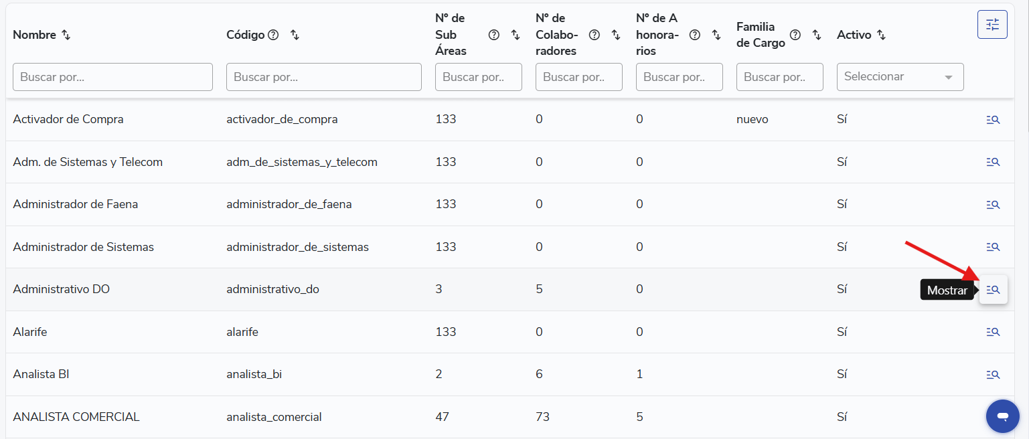Show details for Activador de Compra row
This screenshot has height=439, width=1029.
[993, 120]
